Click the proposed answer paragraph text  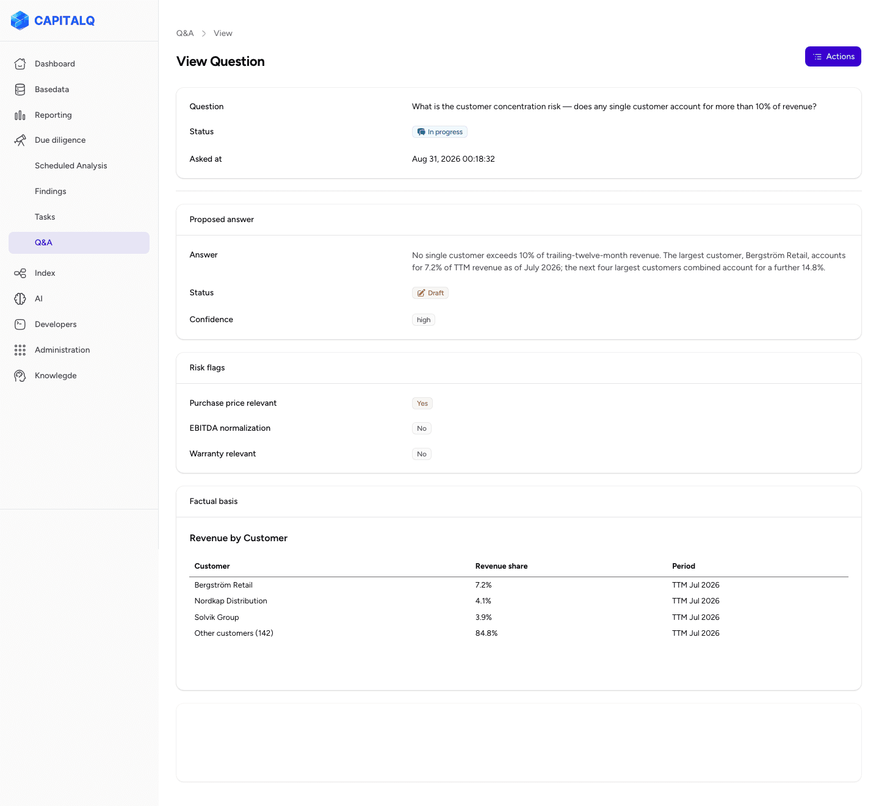pyautogui.click(x=629, y=262)
